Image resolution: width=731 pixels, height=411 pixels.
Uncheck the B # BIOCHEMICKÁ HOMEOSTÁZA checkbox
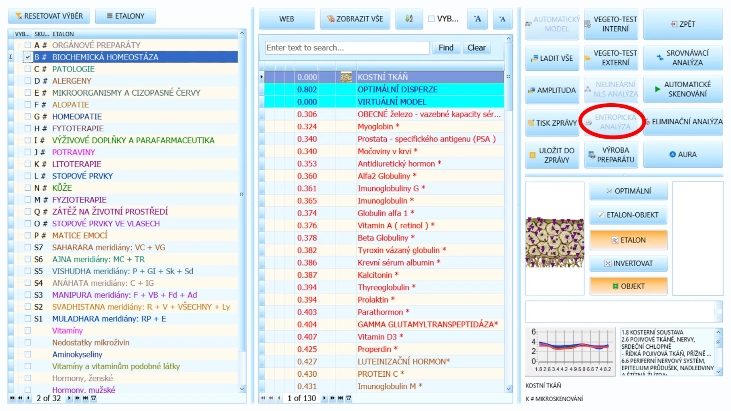[28, 57]
